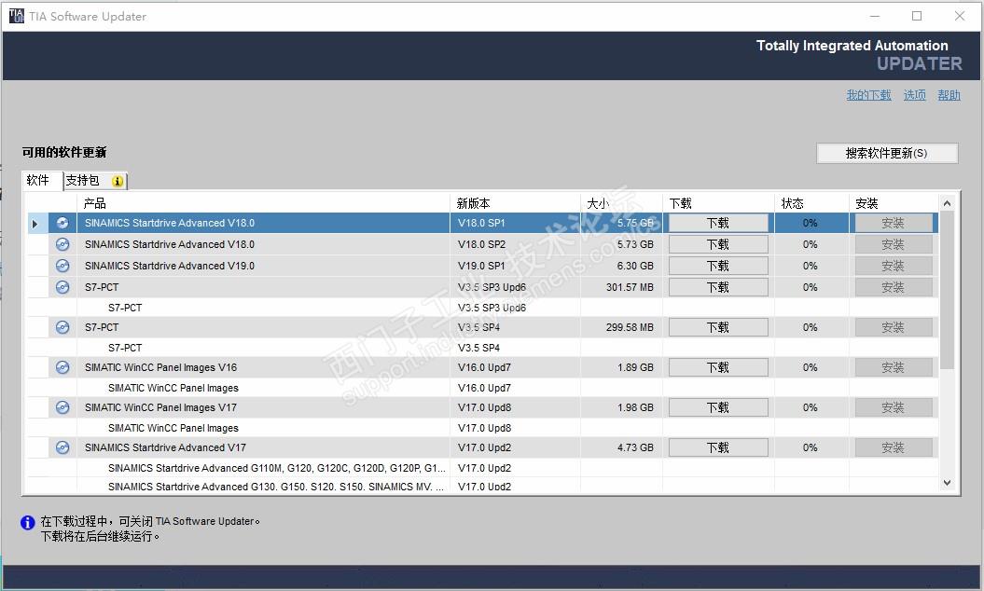
Task: Click 安装 for S7-PCT V3.5 SP4
Action: 893,327
